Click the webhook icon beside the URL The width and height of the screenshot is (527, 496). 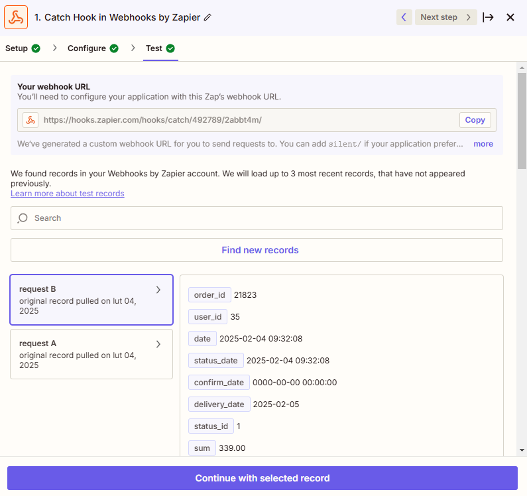(30, 120)
